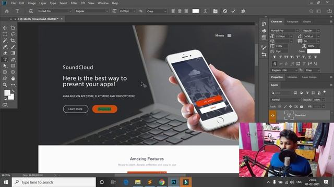The height and width of the screenshot is (187, 334).
Task: Open leading value dropdown in Character panel
Action: 318,36
